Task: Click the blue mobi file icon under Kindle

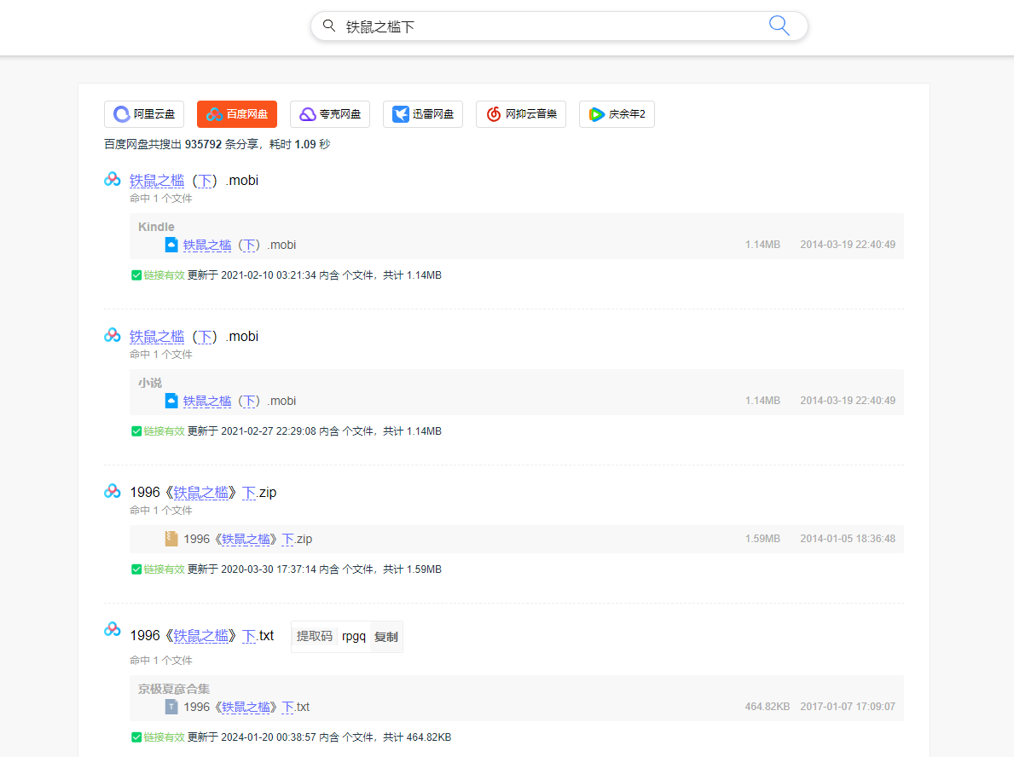Action: (171, 245)
